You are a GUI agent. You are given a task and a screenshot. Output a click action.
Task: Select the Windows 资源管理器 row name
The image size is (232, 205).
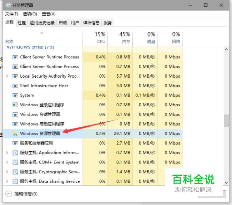coord(40,133)
